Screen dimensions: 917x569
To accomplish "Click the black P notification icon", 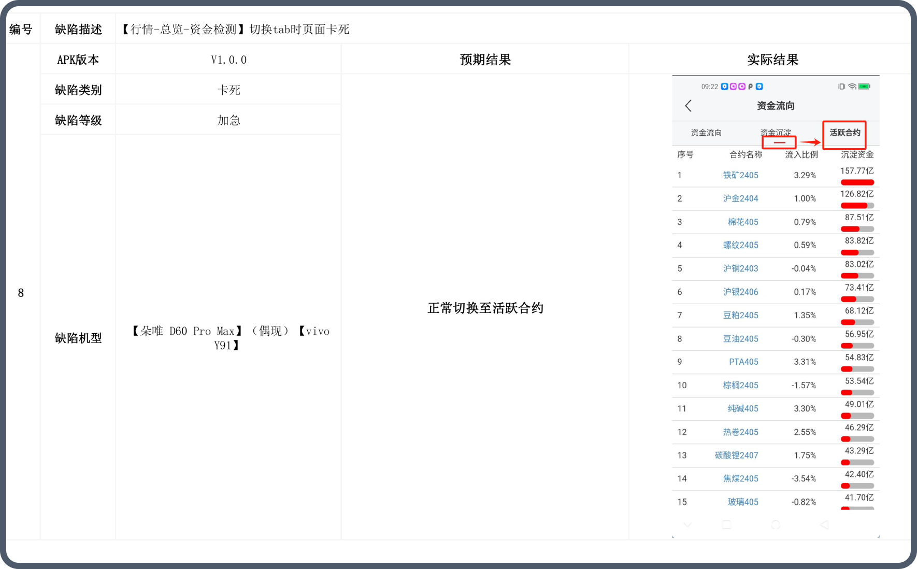I will coord(750,87).
